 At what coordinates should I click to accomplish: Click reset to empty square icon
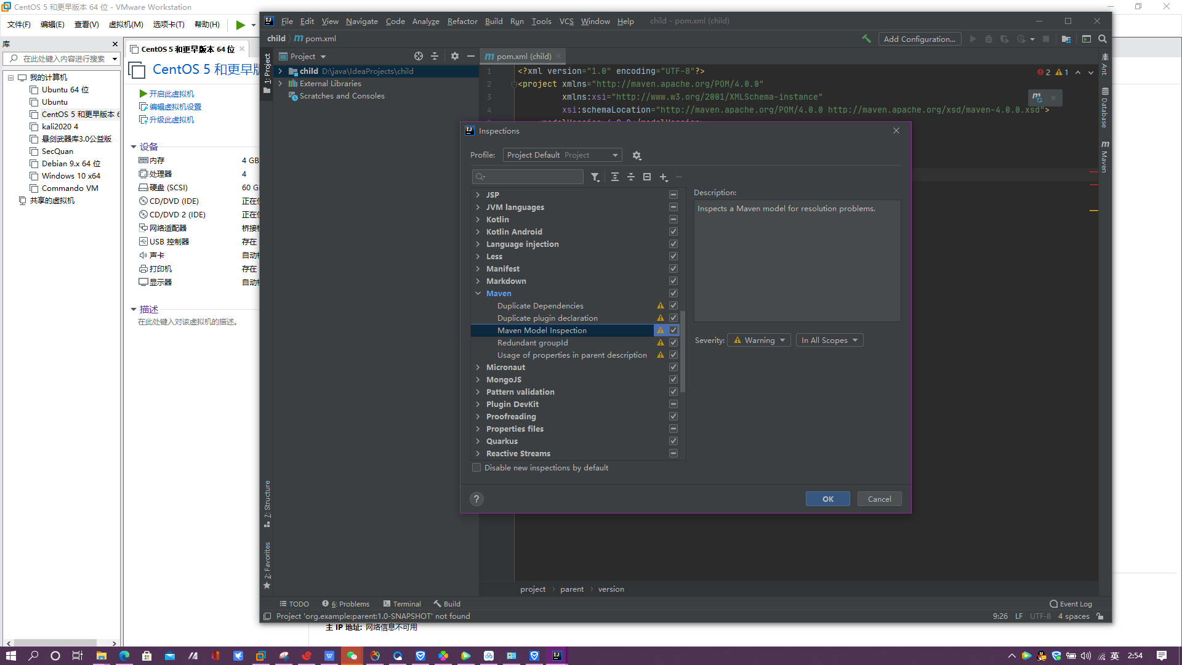click(646, 177)
